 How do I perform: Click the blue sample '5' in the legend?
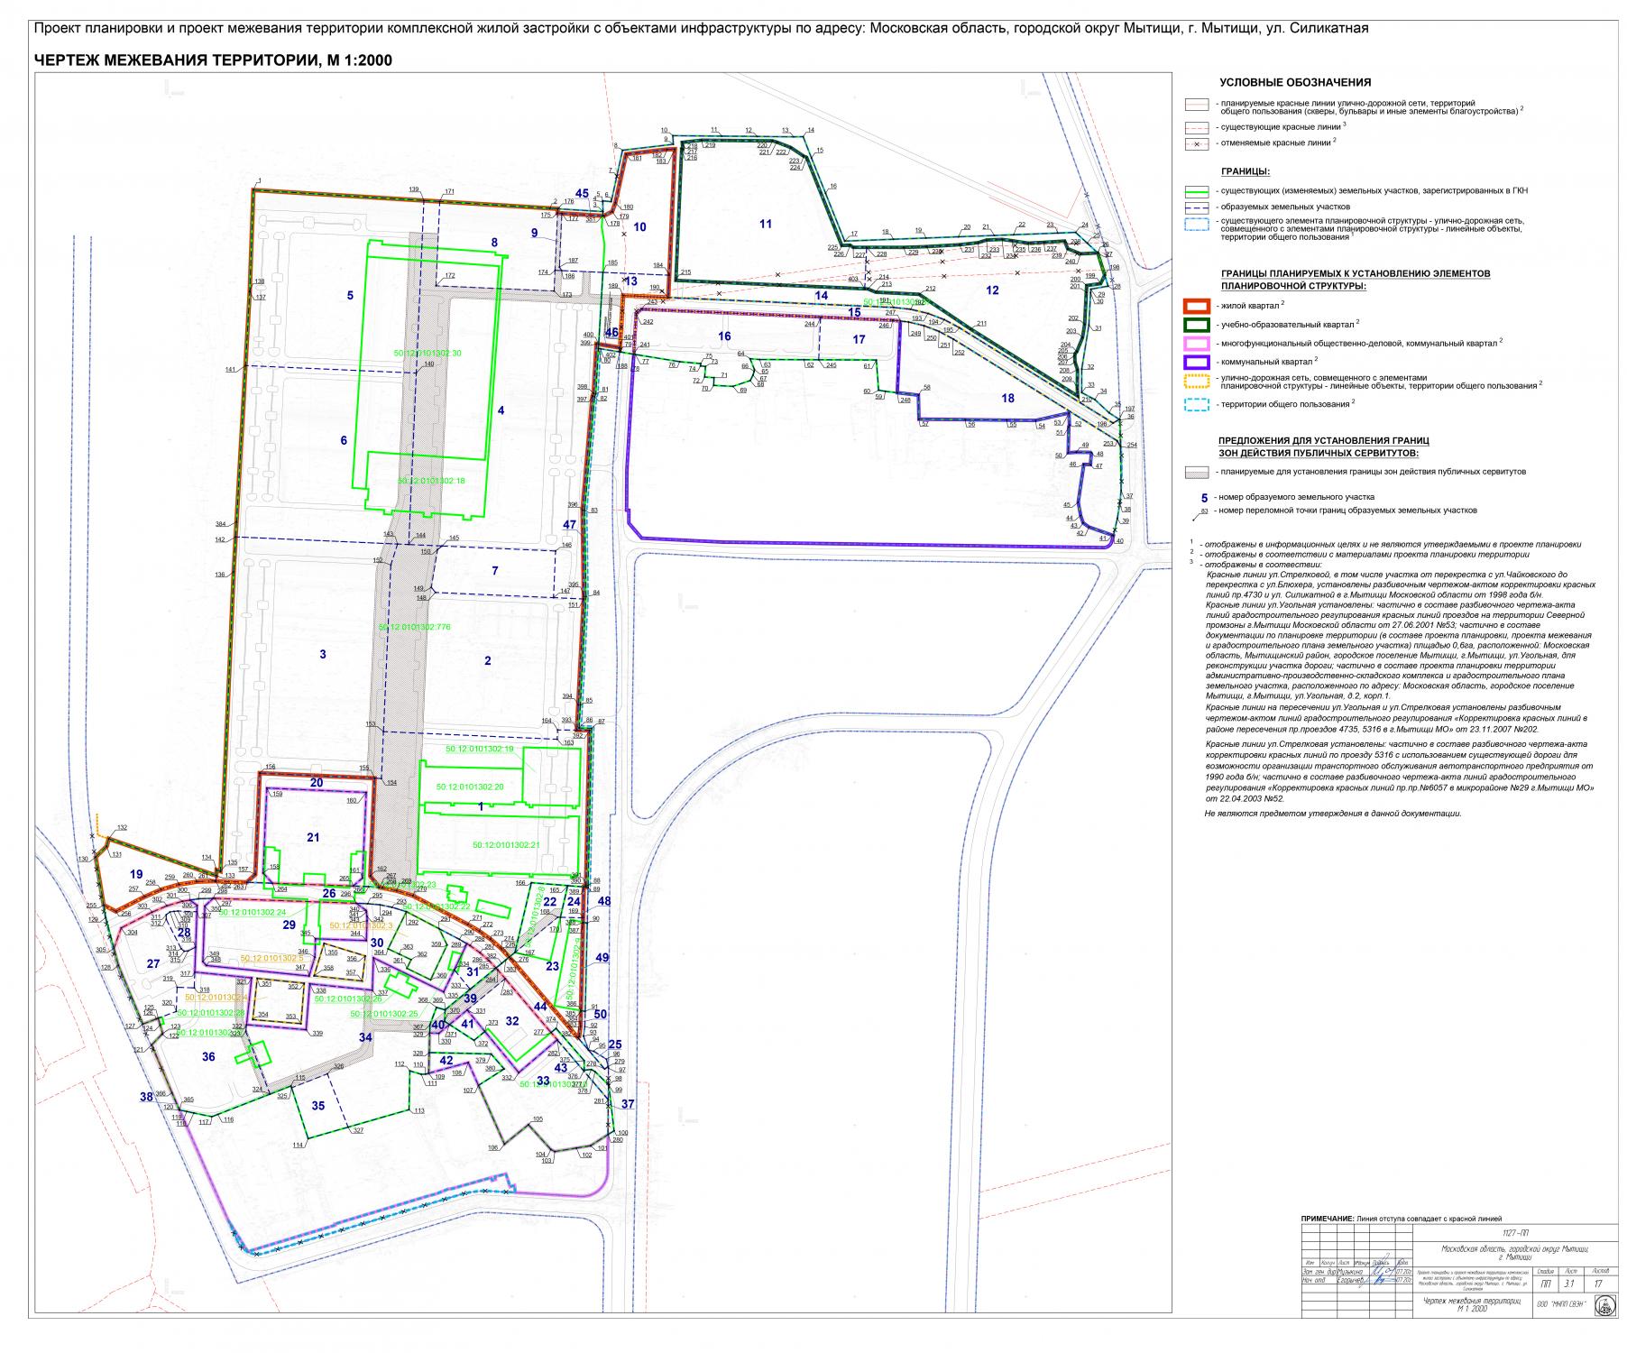1203,497
